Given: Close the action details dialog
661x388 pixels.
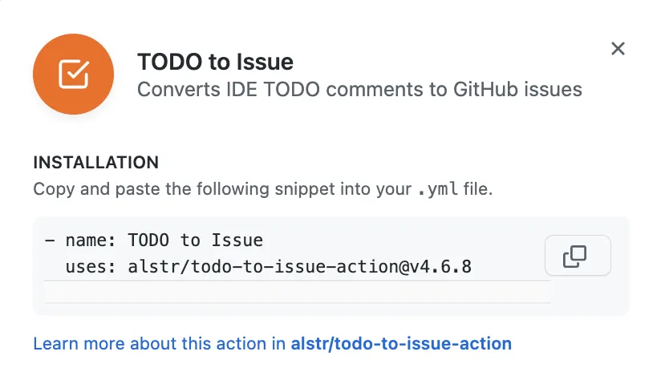Looking at the screenshot, I should (x=618, y=49).
